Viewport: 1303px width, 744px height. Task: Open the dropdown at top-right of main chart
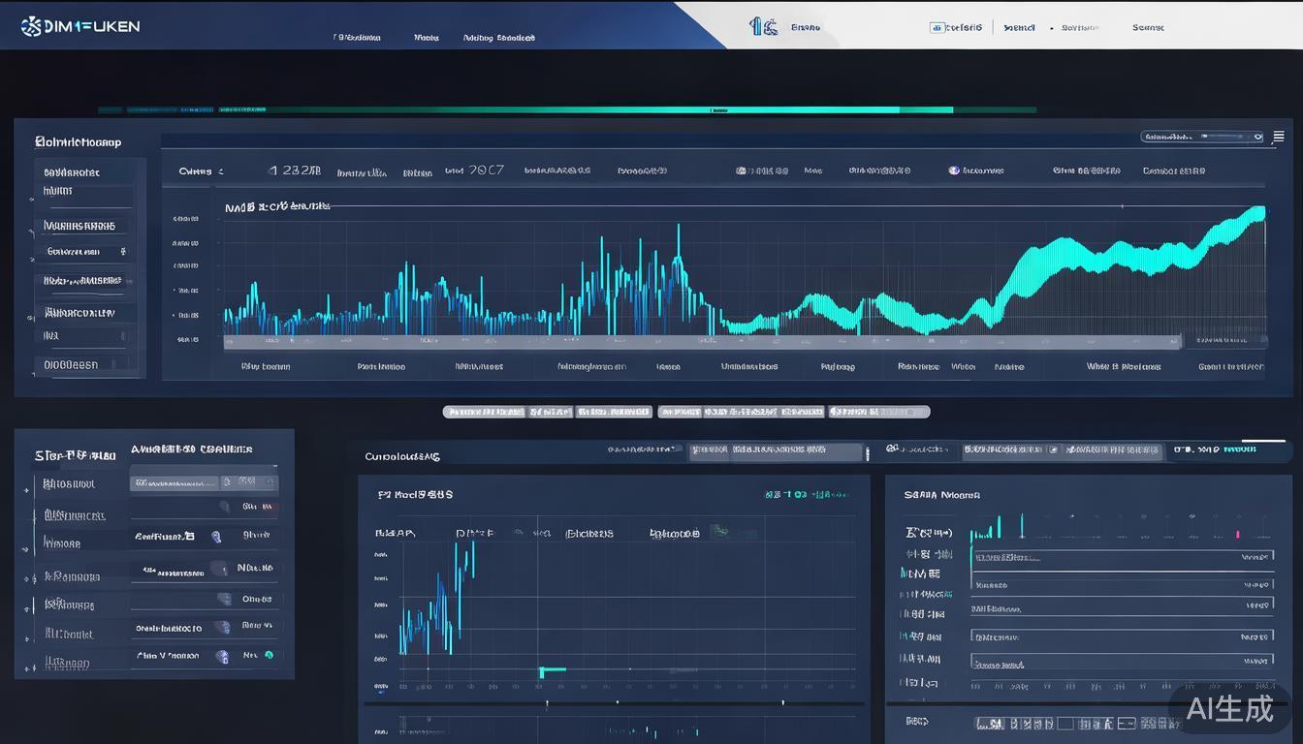point(1202,138)
